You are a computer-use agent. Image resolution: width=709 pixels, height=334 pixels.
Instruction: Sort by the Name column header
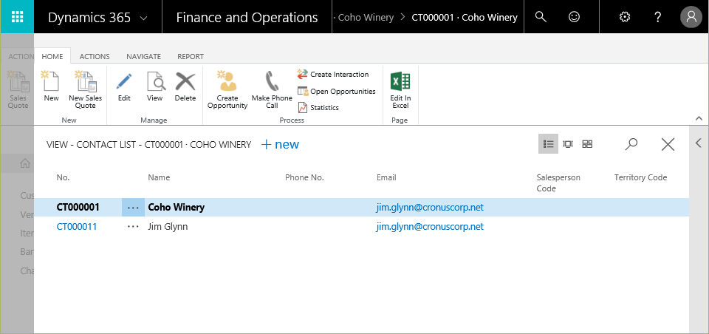pos(159,177)
